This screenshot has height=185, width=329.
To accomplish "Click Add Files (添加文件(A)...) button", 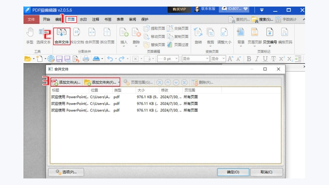I will point(67,82).
